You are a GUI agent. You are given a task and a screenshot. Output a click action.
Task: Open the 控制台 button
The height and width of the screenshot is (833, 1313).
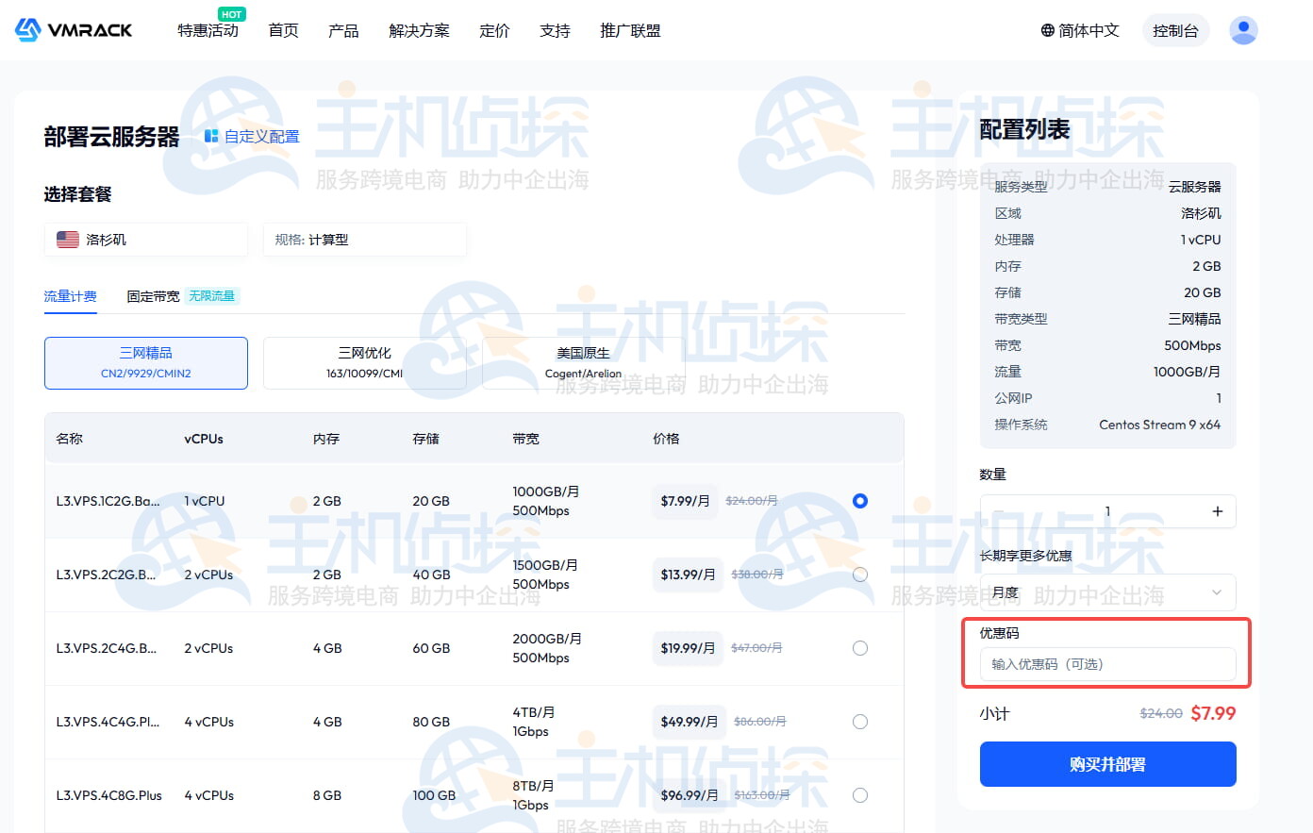[x=1174, y=30]
